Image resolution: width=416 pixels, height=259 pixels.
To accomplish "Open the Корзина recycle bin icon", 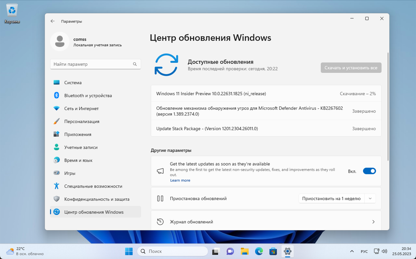I will pyautogui.click(x=12, y=14).
